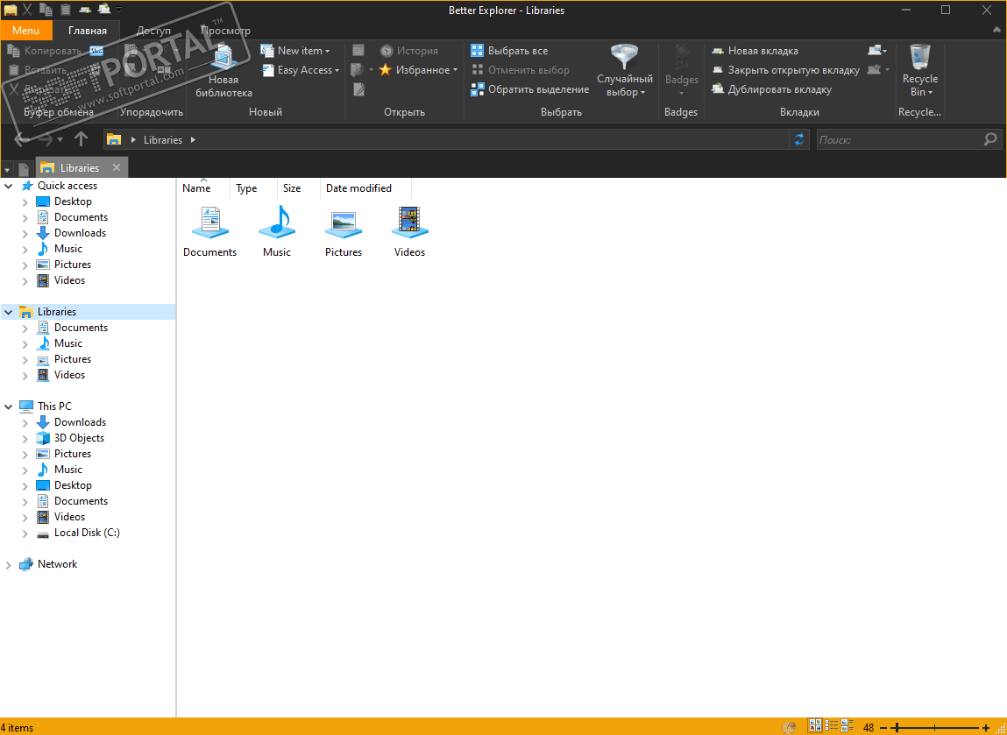Open the Избранное favorites dropdown
This screenshot has width=1007, height=735.
pyautogui.click(x=418, y=70)
